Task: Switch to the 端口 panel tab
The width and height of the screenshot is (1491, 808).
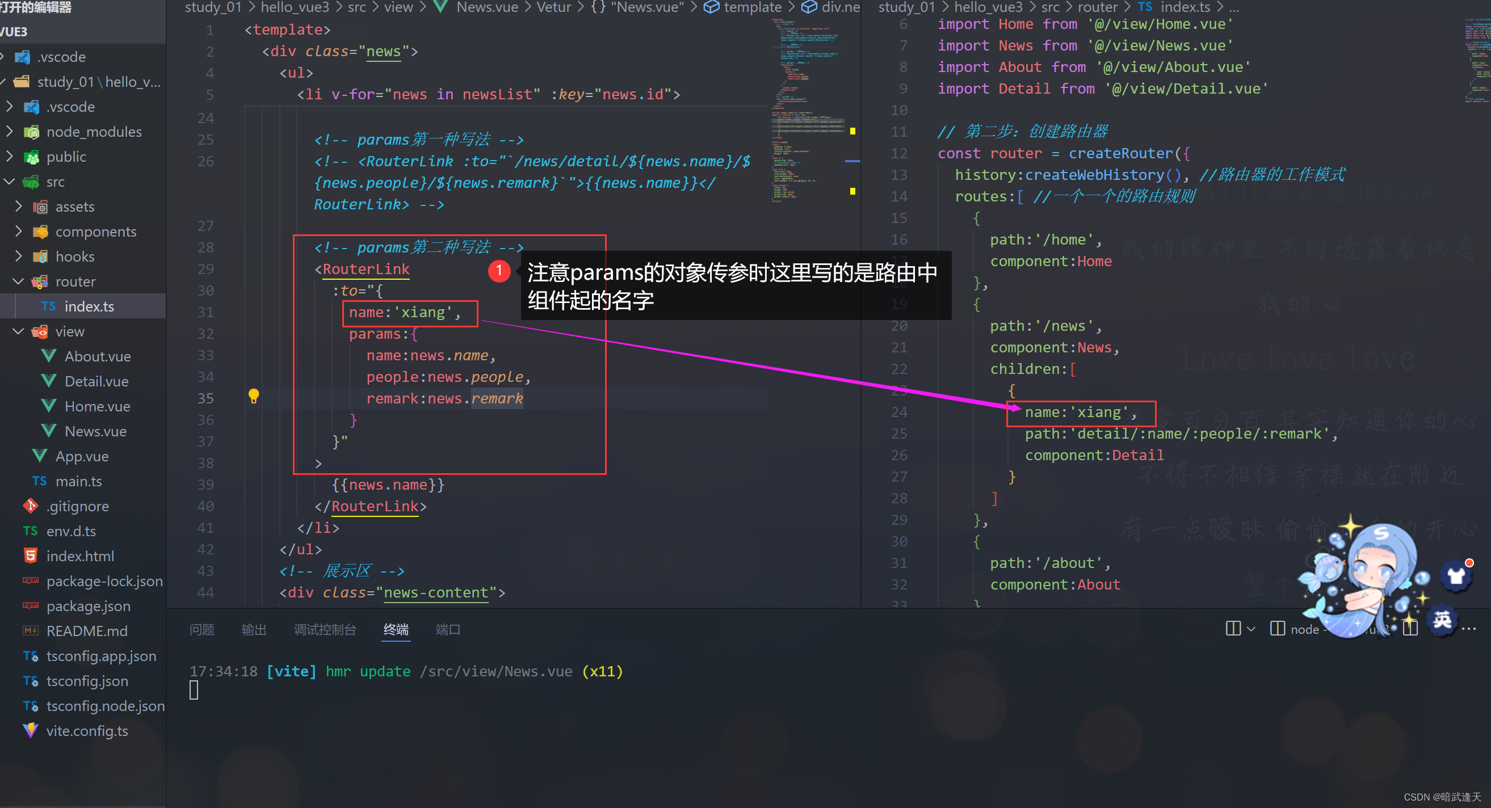Action: click(448, 629)
